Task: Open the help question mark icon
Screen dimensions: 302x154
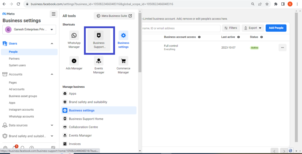Action: pyautogui.click(x=32, y=148)
